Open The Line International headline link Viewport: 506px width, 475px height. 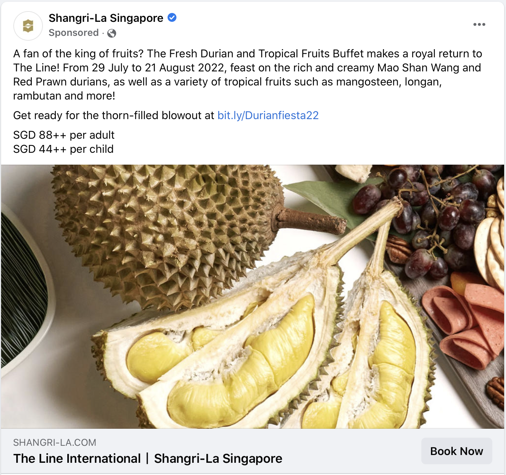point(148,459)
